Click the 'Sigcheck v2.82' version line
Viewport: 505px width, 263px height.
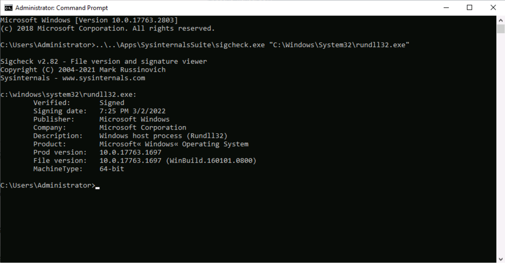103,61
